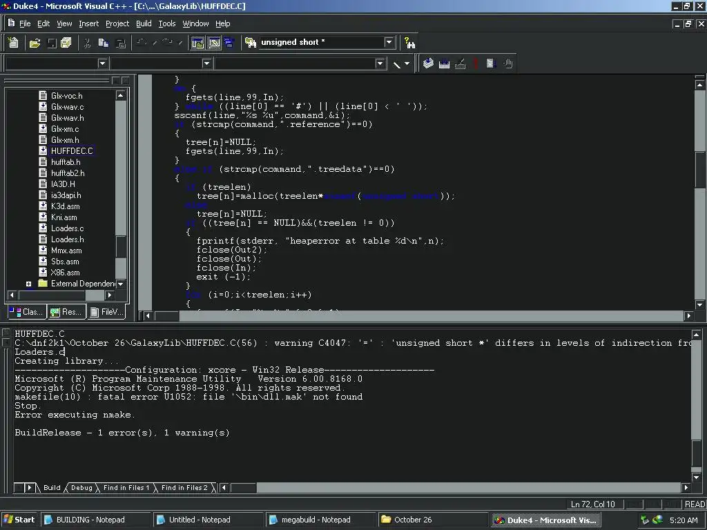Click the K3d.asm file icon
The image size is (707, 530).
pos(43,206)
